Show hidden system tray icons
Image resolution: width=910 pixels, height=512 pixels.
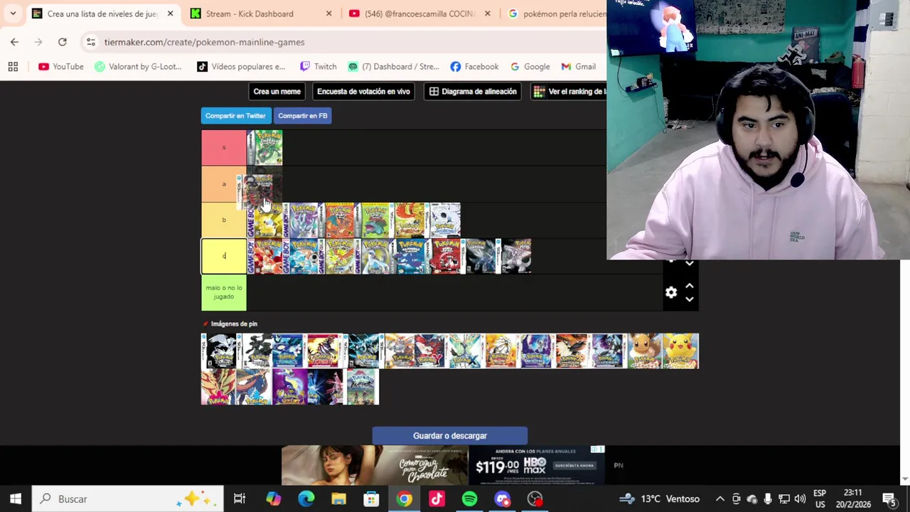click(x=719, y=499)
